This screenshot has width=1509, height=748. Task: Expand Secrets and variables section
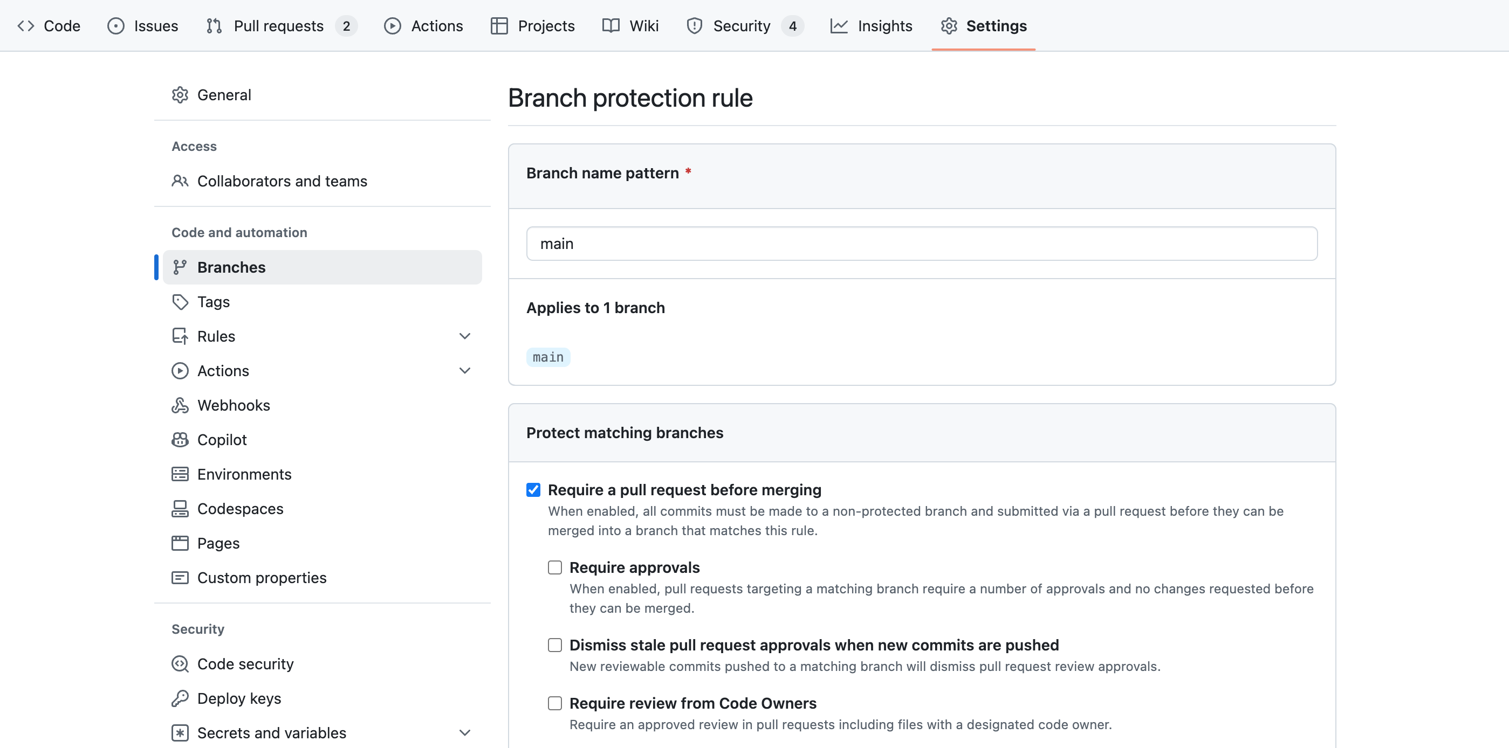464,733
